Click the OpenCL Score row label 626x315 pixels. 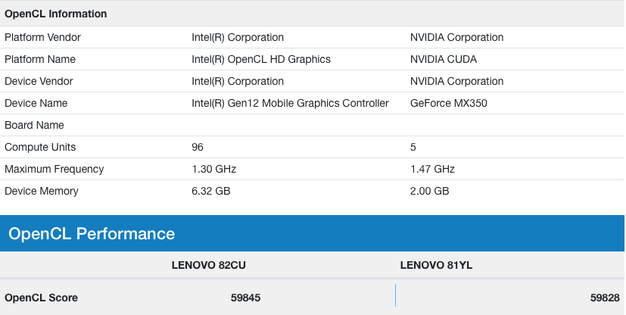(41, 298)
